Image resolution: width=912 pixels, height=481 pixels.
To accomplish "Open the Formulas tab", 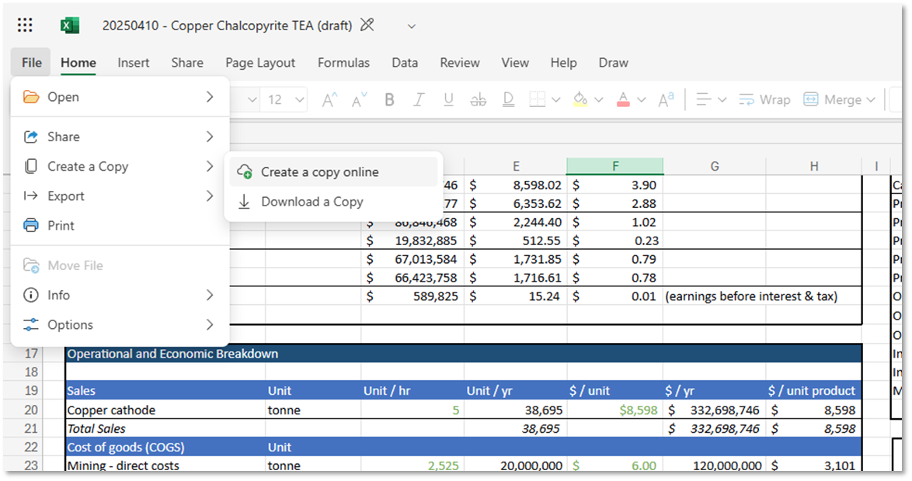I will pyautogui.click(x=343, y=63).
